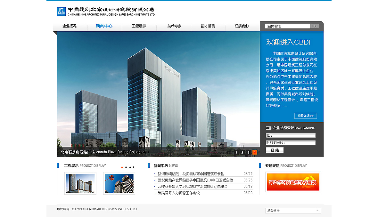Click the 查看详细 >> button

click(306, 116)
